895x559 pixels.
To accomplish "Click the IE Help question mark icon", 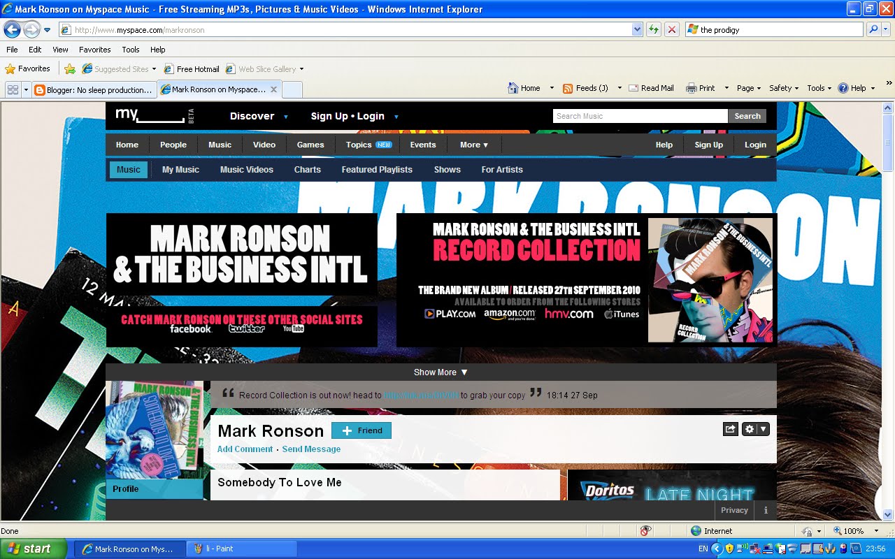I will 843,88.
